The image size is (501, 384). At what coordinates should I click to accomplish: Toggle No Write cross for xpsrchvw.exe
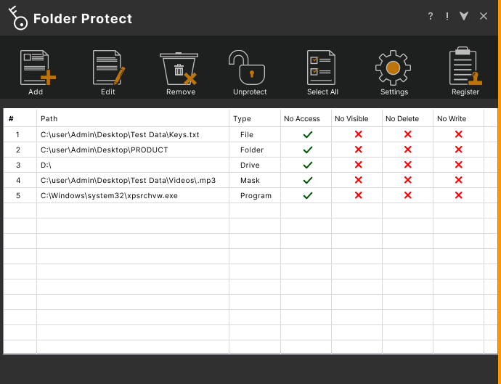pos(458,195)
